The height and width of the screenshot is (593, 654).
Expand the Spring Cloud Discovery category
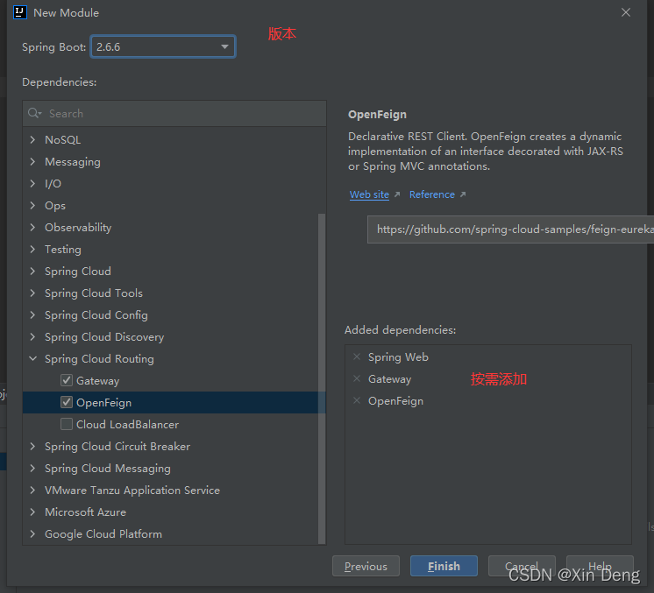33,336
